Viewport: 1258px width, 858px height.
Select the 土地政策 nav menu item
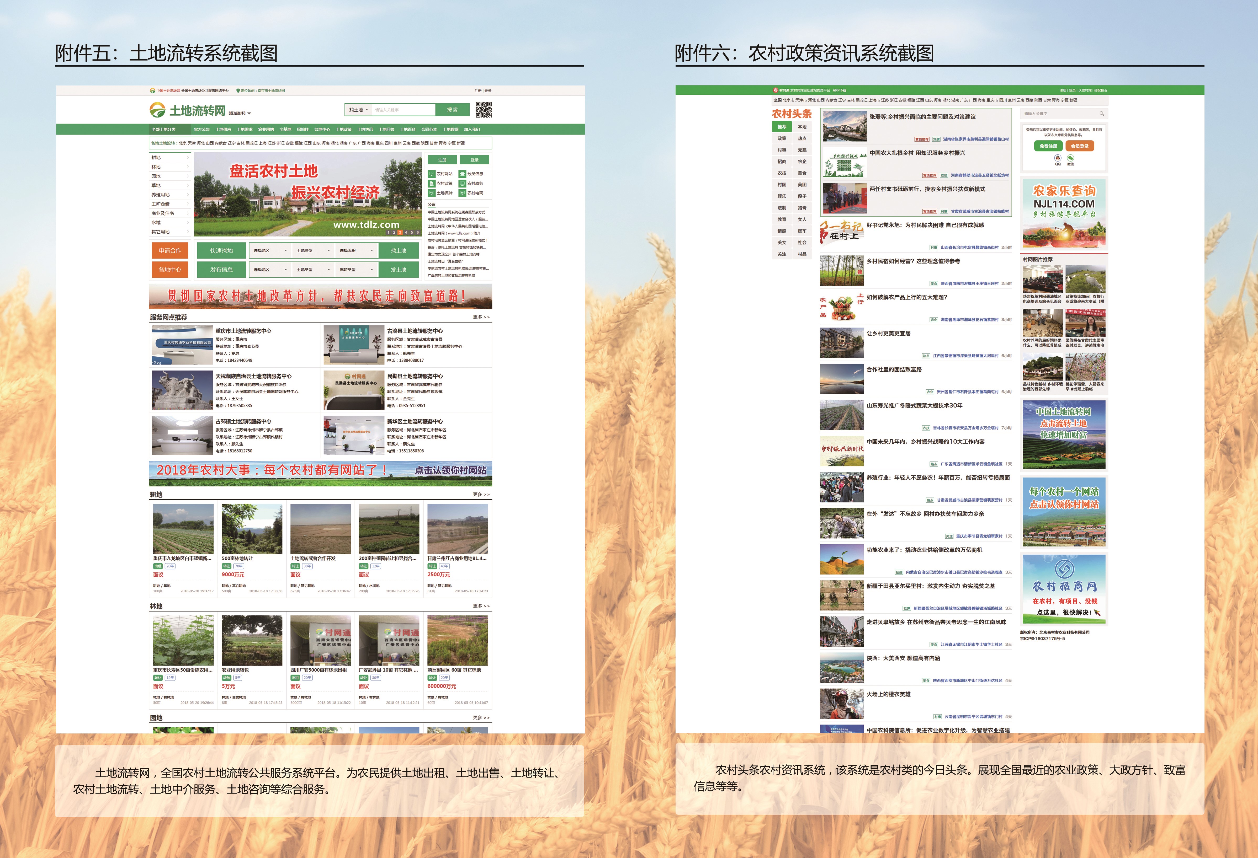click(x=343, y=129)
